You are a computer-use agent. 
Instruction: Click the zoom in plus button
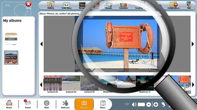click(x=156, y=105)
